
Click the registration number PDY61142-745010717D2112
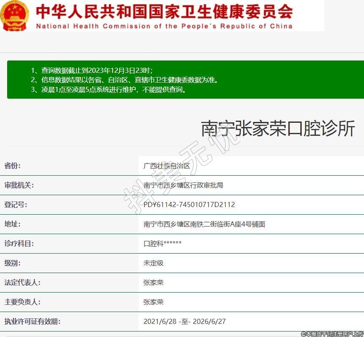(x=189, y=204)
